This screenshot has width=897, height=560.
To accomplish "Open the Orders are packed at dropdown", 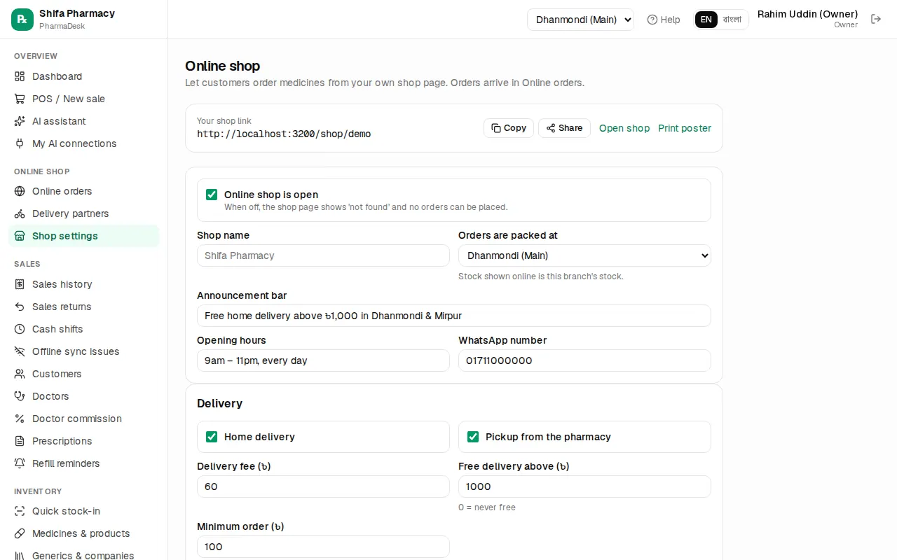I will coord(584,255).
